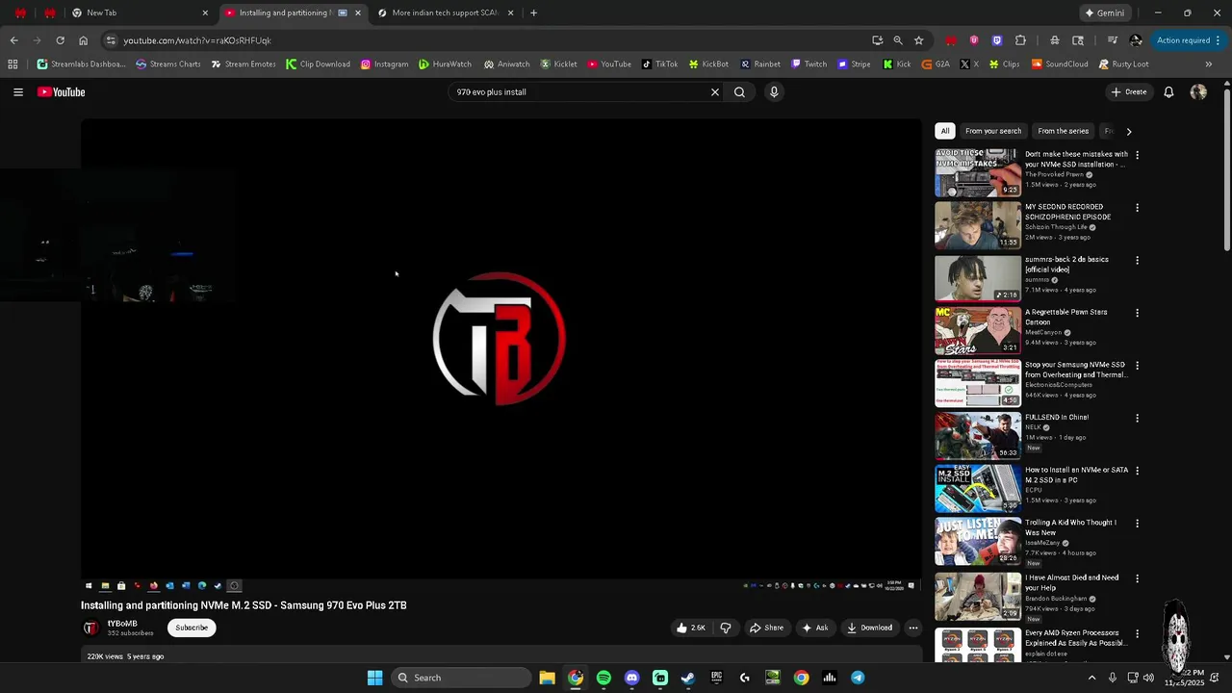Clear the YouTube search box text

coord(715,92)
